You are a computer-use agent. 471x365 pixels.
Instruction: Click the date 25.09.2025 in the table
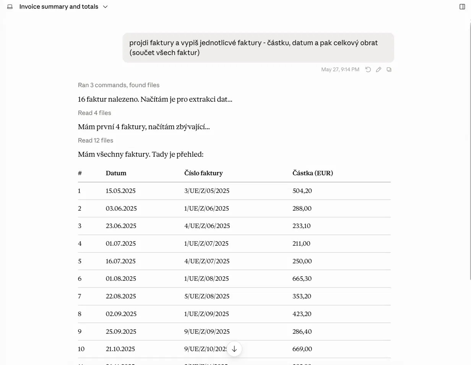click(x=121, y=331)
